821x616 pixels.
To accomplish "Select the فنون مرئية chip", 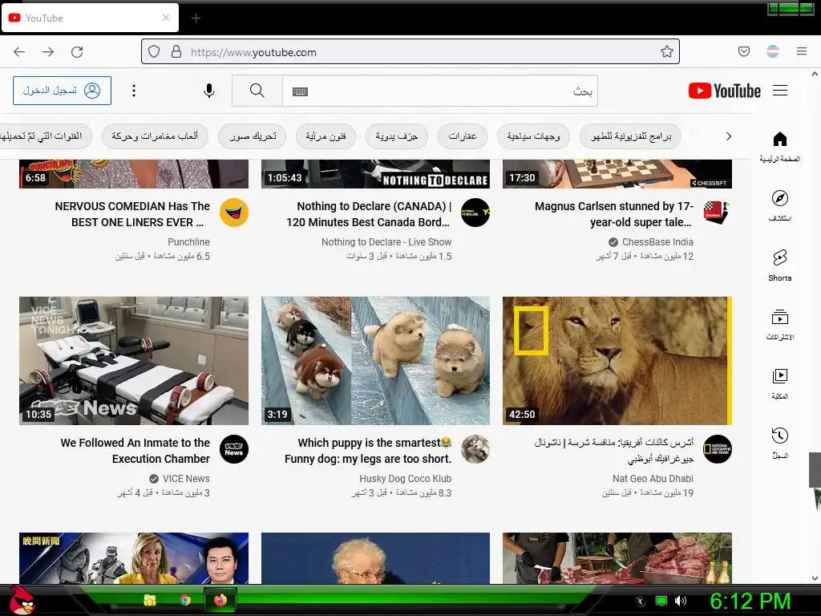I will click(326, 136).
